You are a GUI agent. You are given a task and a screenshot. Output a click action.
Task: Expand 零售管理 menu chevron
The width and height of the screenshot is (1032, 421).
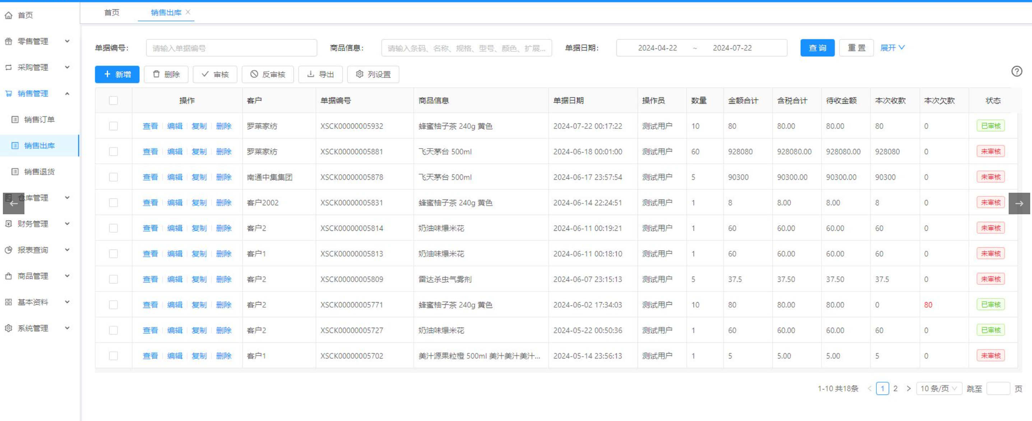coord(67,41)
